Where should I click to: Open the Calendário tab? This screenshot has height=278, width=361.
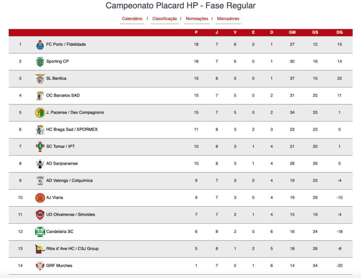(x=132, y=19)
